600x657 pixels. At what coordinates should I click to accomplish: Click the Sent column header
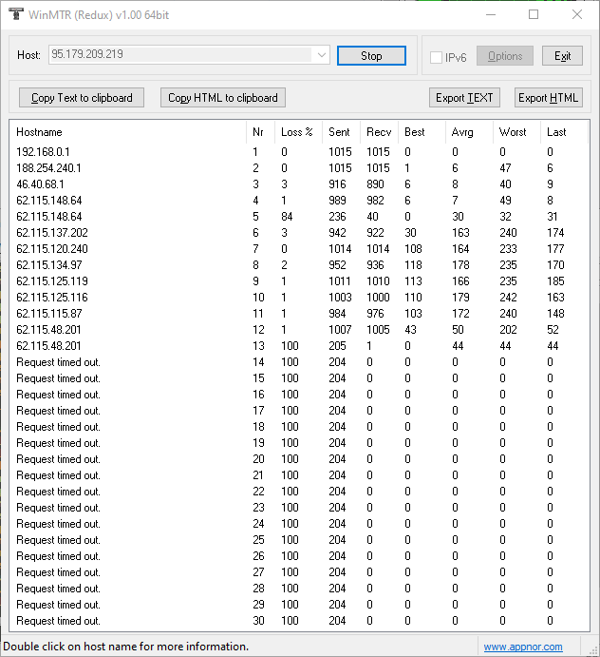click(342, 132)
